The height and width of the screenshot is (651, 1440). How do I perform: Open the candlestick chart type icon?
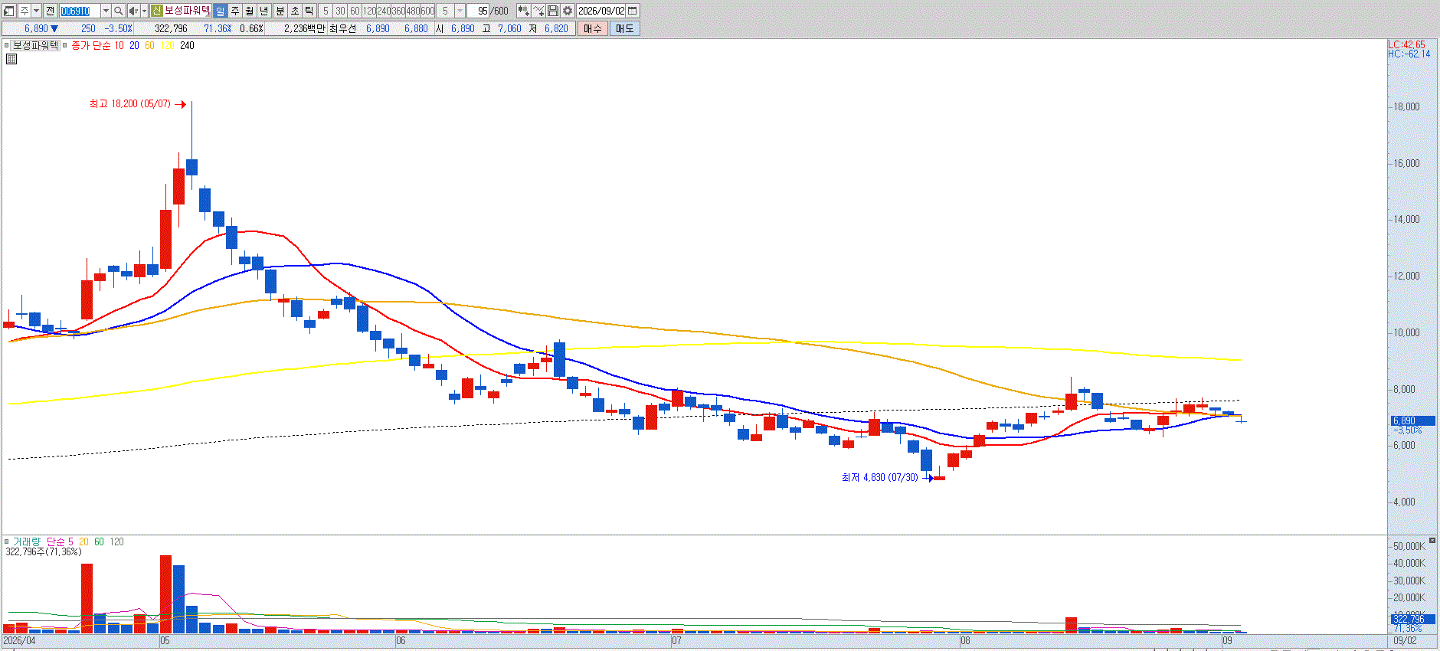point(523,11)
